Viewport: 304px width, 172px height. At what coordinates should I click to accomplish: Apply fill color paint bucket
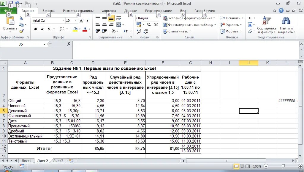(x=75, y=29)
